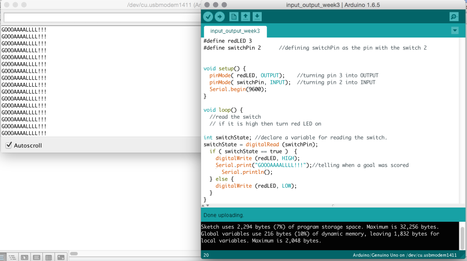
Task: Click the full screen arrows icon at bottom
Action: [x=61, y=257]
